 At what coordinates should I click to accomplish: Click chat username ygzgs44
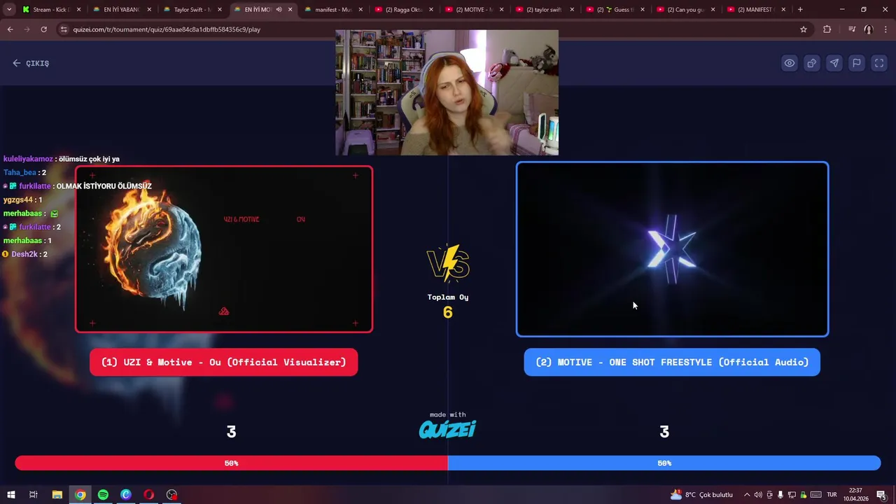18,199
